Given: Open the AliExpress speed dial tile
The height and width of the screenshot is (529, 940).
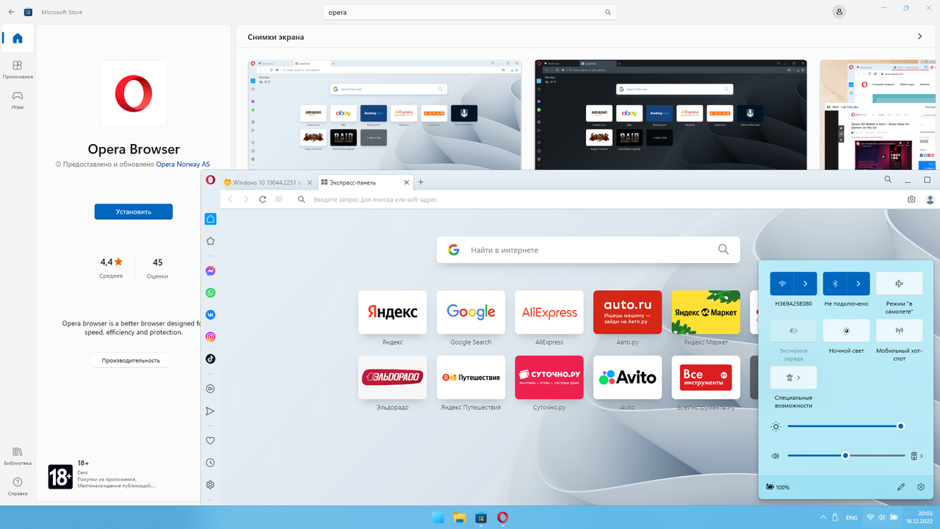Looking at the screenshot, I should click(x=549, y=312).
